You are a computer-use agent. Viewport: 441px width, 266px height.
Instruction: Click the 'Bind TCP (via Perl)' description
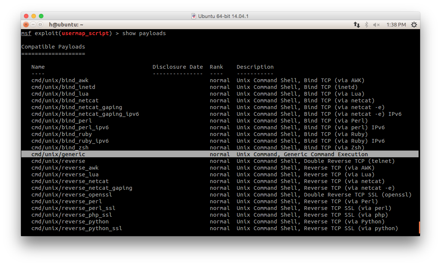point(336,121)
